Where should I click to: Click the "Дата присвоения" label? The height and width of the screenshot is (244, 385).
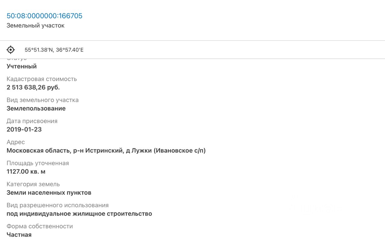[32, 121]
